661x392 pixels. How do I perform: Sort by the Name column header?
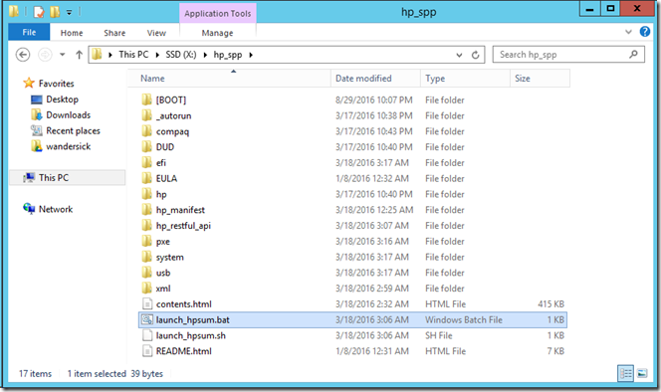click(x=229, y=79)
